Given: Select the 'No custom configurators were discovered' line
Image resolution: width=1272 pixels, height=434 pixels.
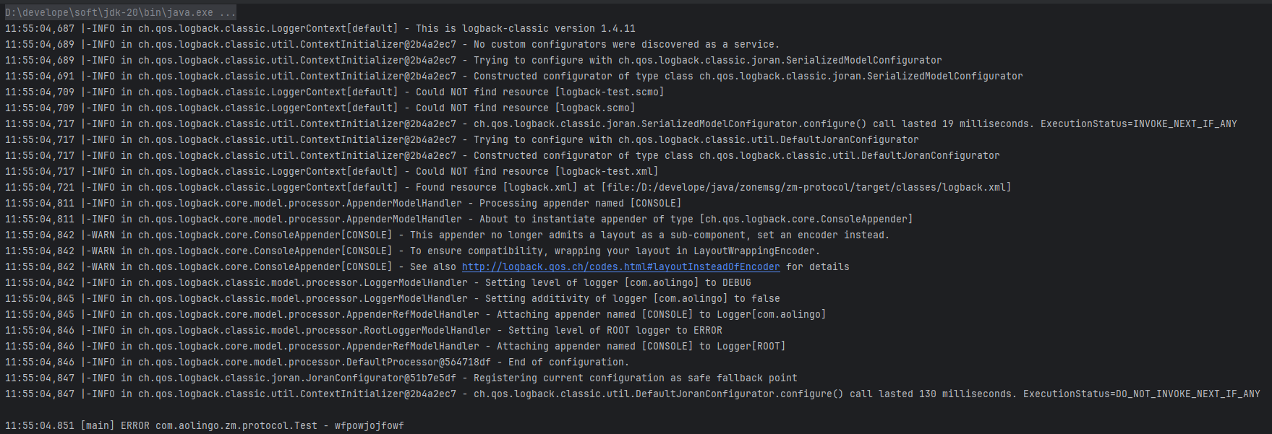Looking at the screenshot, I should tap(393, 44).
